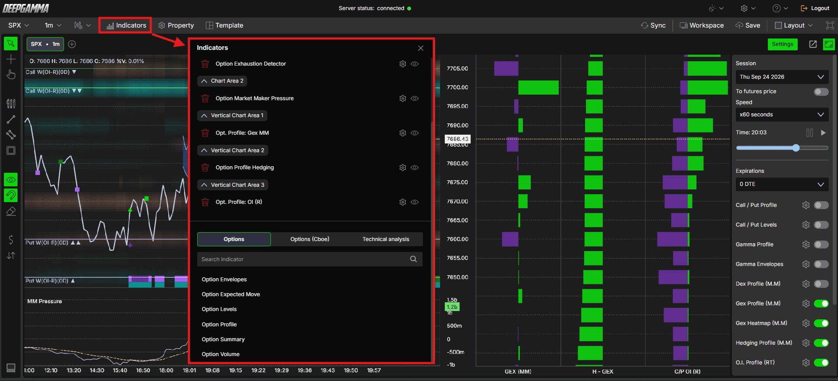The width and height of the screenshot is (838, 381).
Task: Open Gex Profile (M.M) gear settings
Action: 806,304
